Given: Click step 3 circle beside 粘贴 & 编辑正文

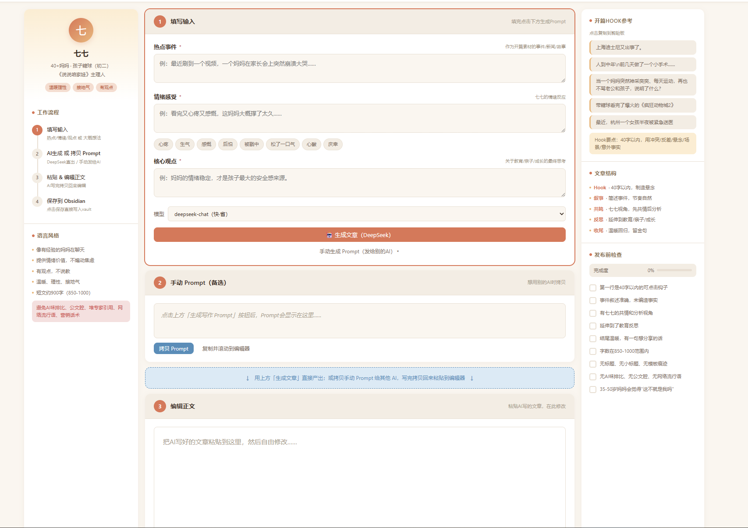Looking at the screenshot, I should 37,177.
